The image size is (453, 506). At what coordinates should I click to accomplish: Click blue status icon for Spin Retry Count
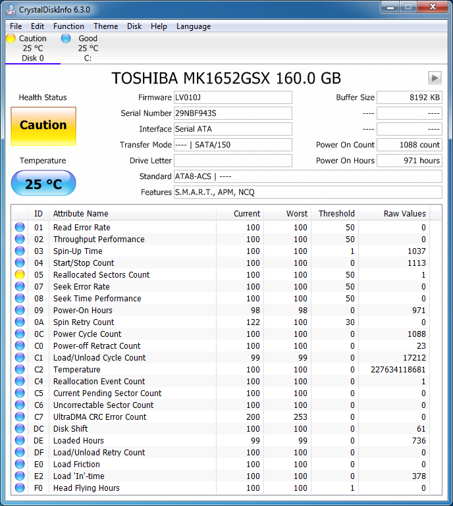[20, 322]
